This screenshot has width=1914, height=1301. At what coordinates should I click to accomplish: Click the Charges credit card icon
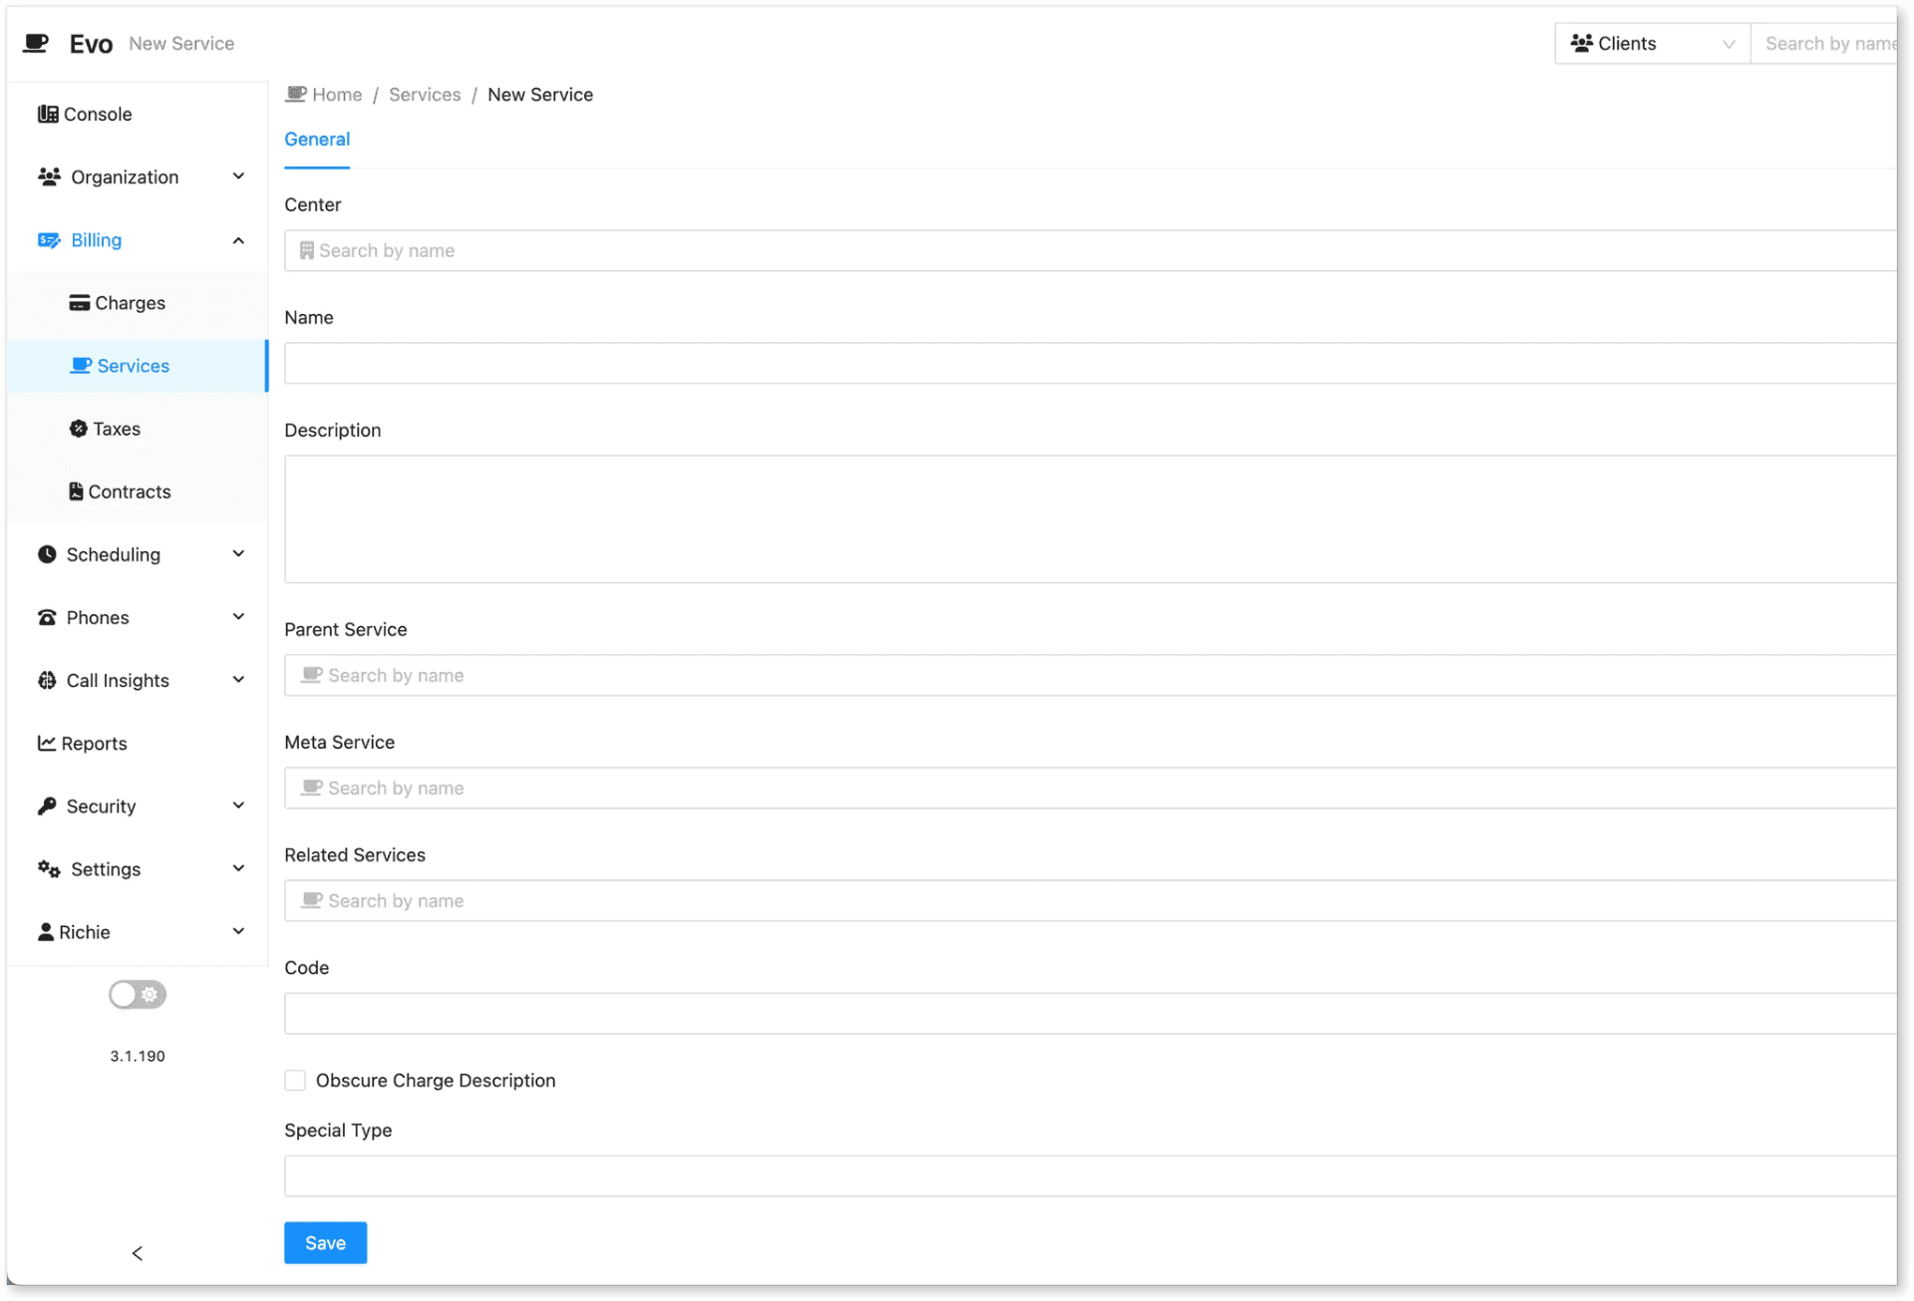click(80, 303)
